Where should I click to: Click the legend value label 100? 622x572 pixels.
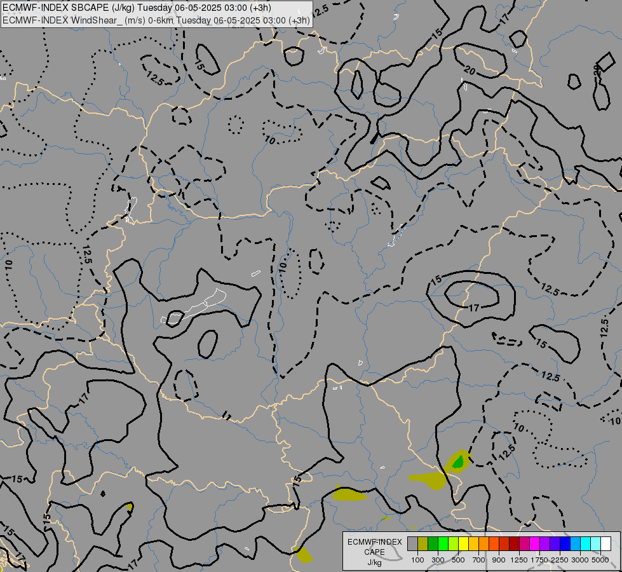coord(417,560)
